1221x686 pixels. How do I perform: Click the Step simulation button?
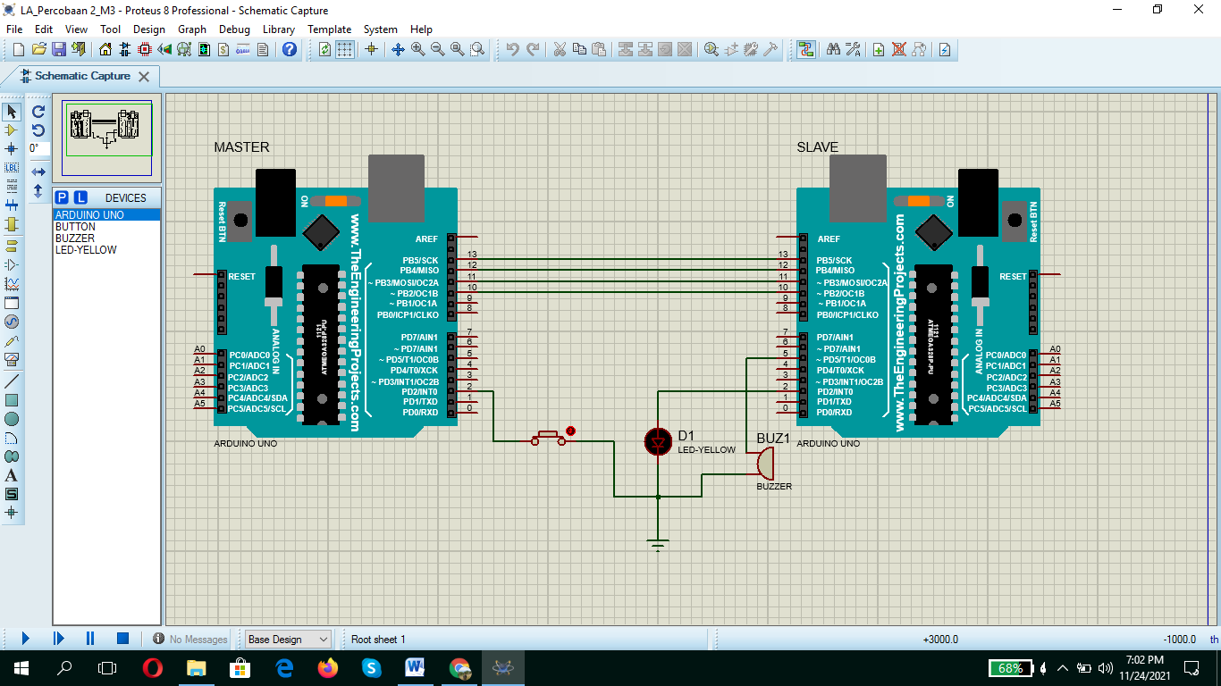[x=59, y=639]
